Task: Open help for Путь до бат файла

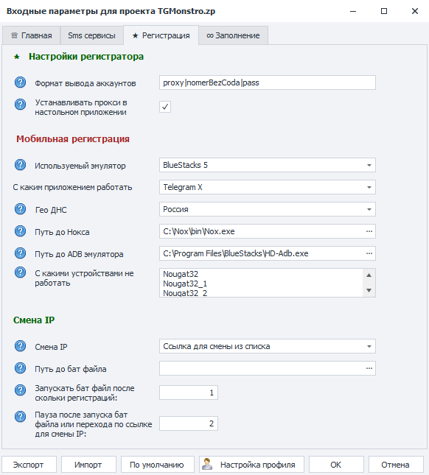Action: (20, 368)
